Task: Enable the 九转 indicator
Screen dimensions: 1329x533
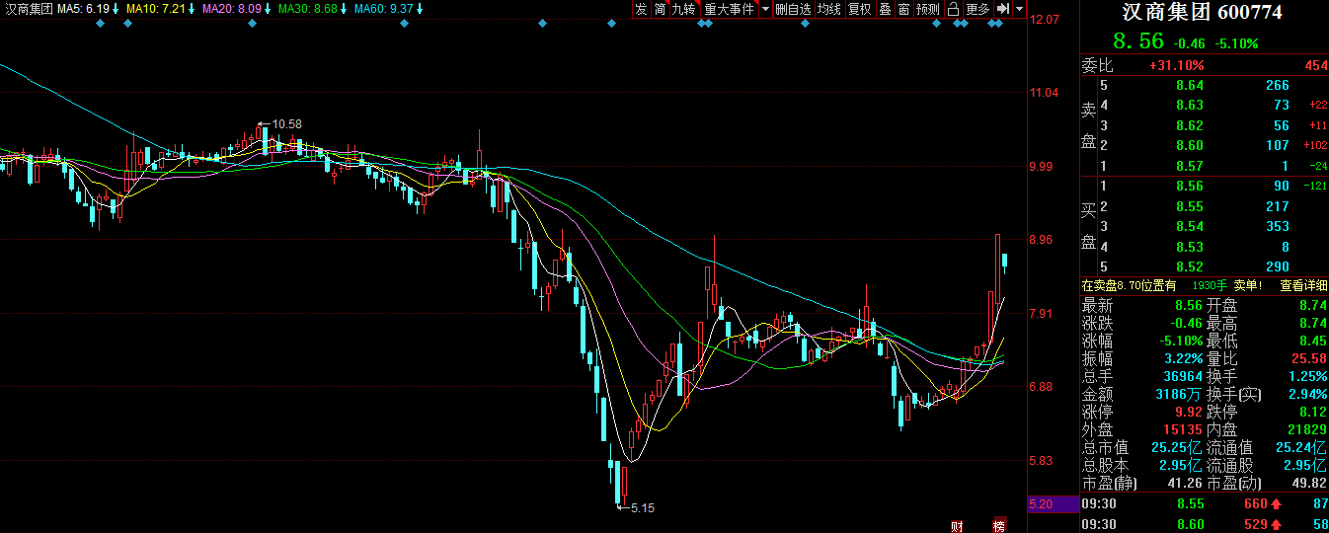Action: (x=684, y=9)
